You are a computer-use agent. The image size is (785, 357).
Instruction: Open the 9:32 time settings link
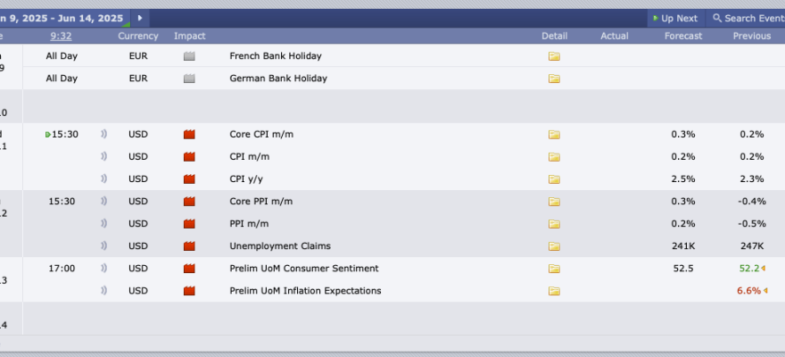tap(61, 36)
